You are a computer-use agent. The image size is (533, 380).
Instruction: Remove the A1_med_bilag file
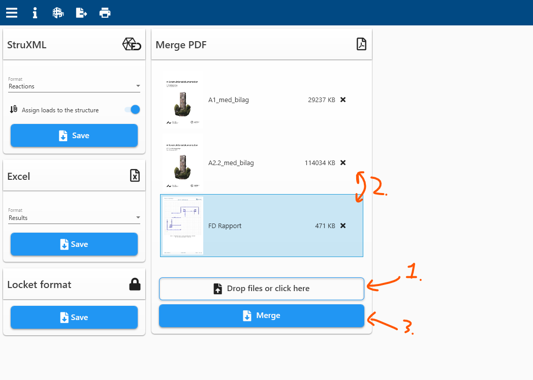tap(343, 100)
